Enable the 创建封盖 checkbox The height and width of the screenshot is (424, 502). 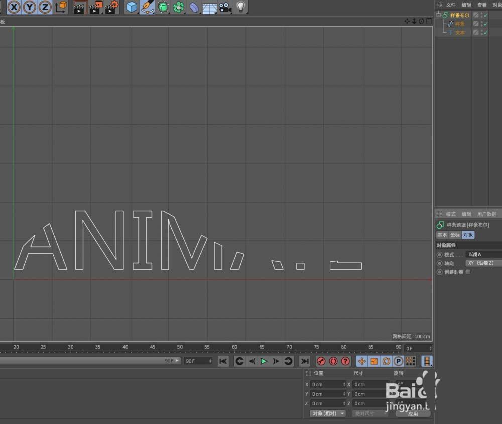(468, 272)
